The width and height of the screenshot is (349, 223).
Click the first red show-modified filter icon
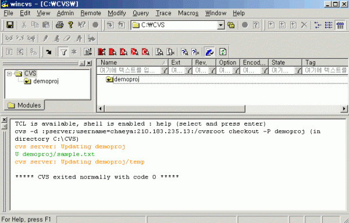[102, 52]
